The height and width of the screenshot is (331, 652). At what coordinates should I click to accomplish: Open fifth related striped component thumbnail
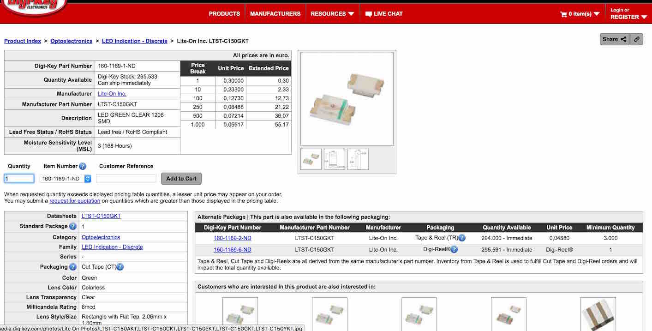(x=598, y=314)
